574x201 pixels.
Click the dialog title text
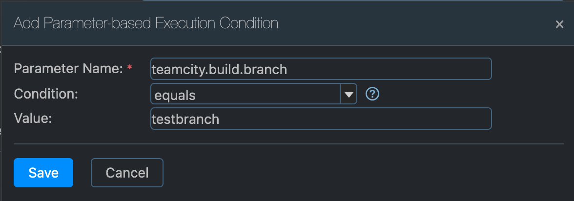pyautogui.click(x=146, y=23)
